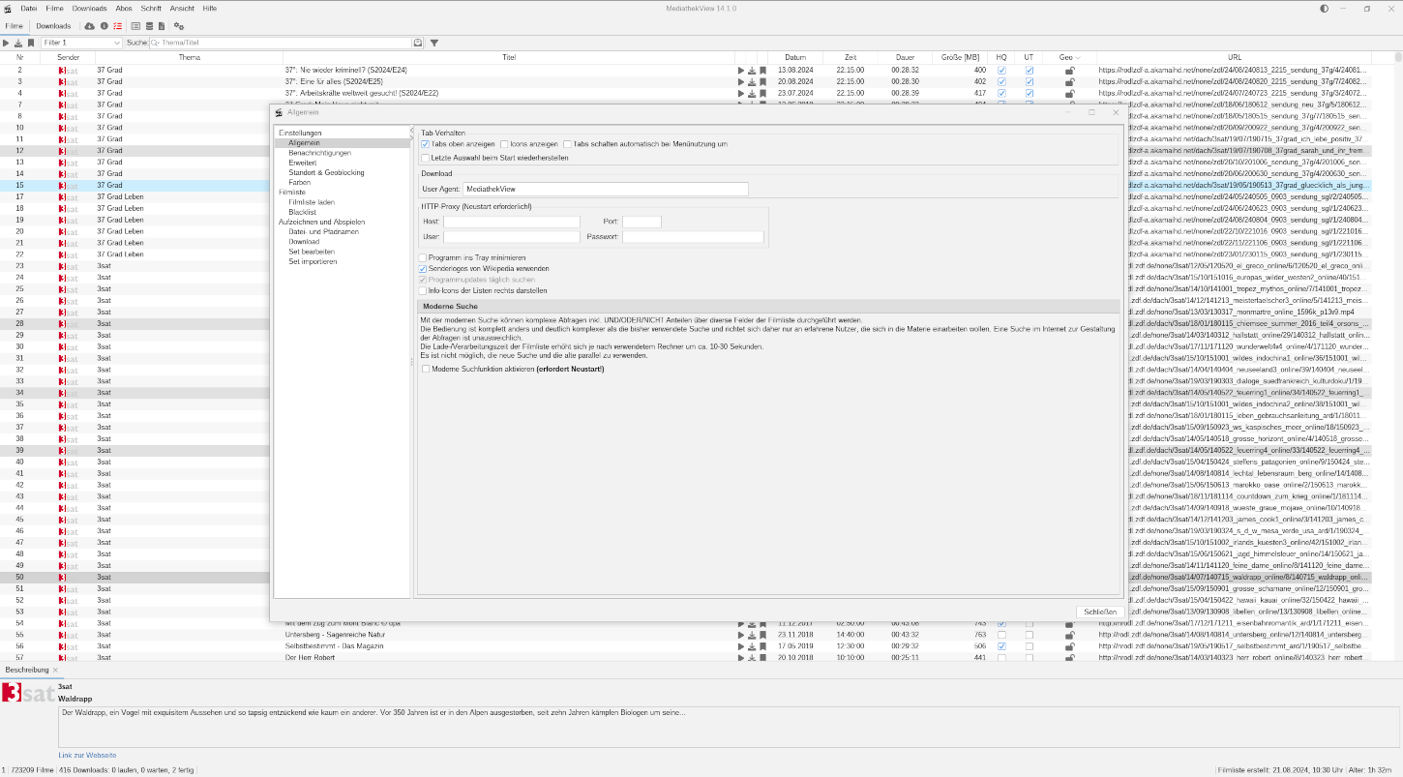Click the Geo column header sort arrow
The width and height of the screenshot is (1403, 777).
[1078, 58]
